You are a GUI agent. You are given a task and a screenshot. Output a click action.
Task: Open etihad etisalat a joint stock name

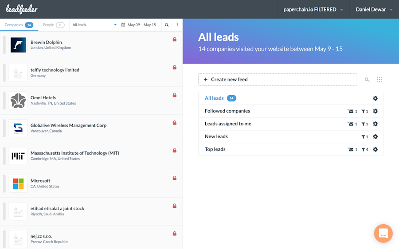(57, 209)
